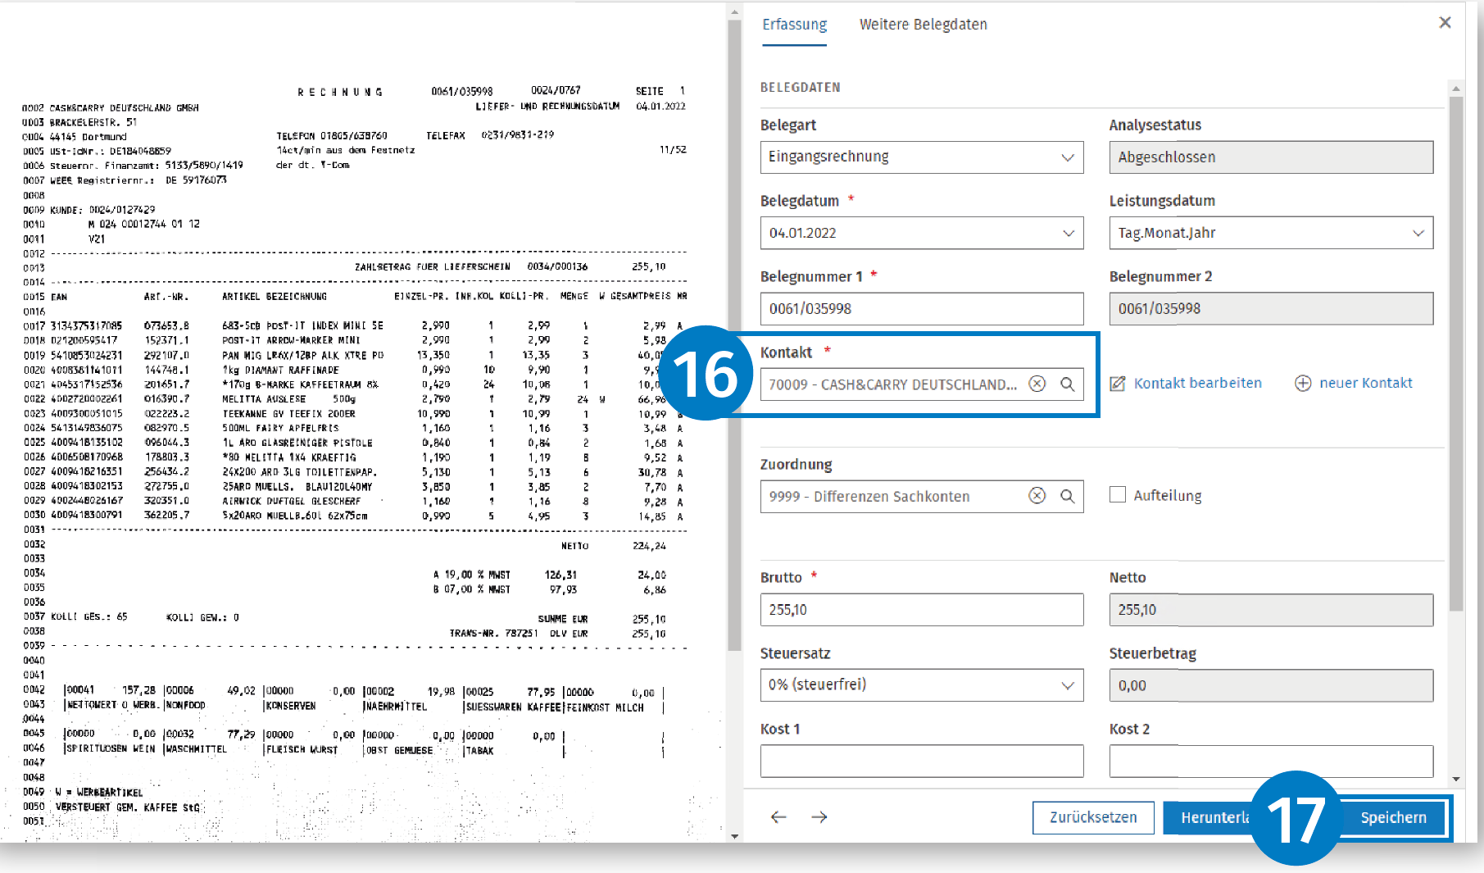Click the neuer Kontakt plus icon
Image resolution: width=1484 pixels, height=873 pixels.
point(1303,384)
